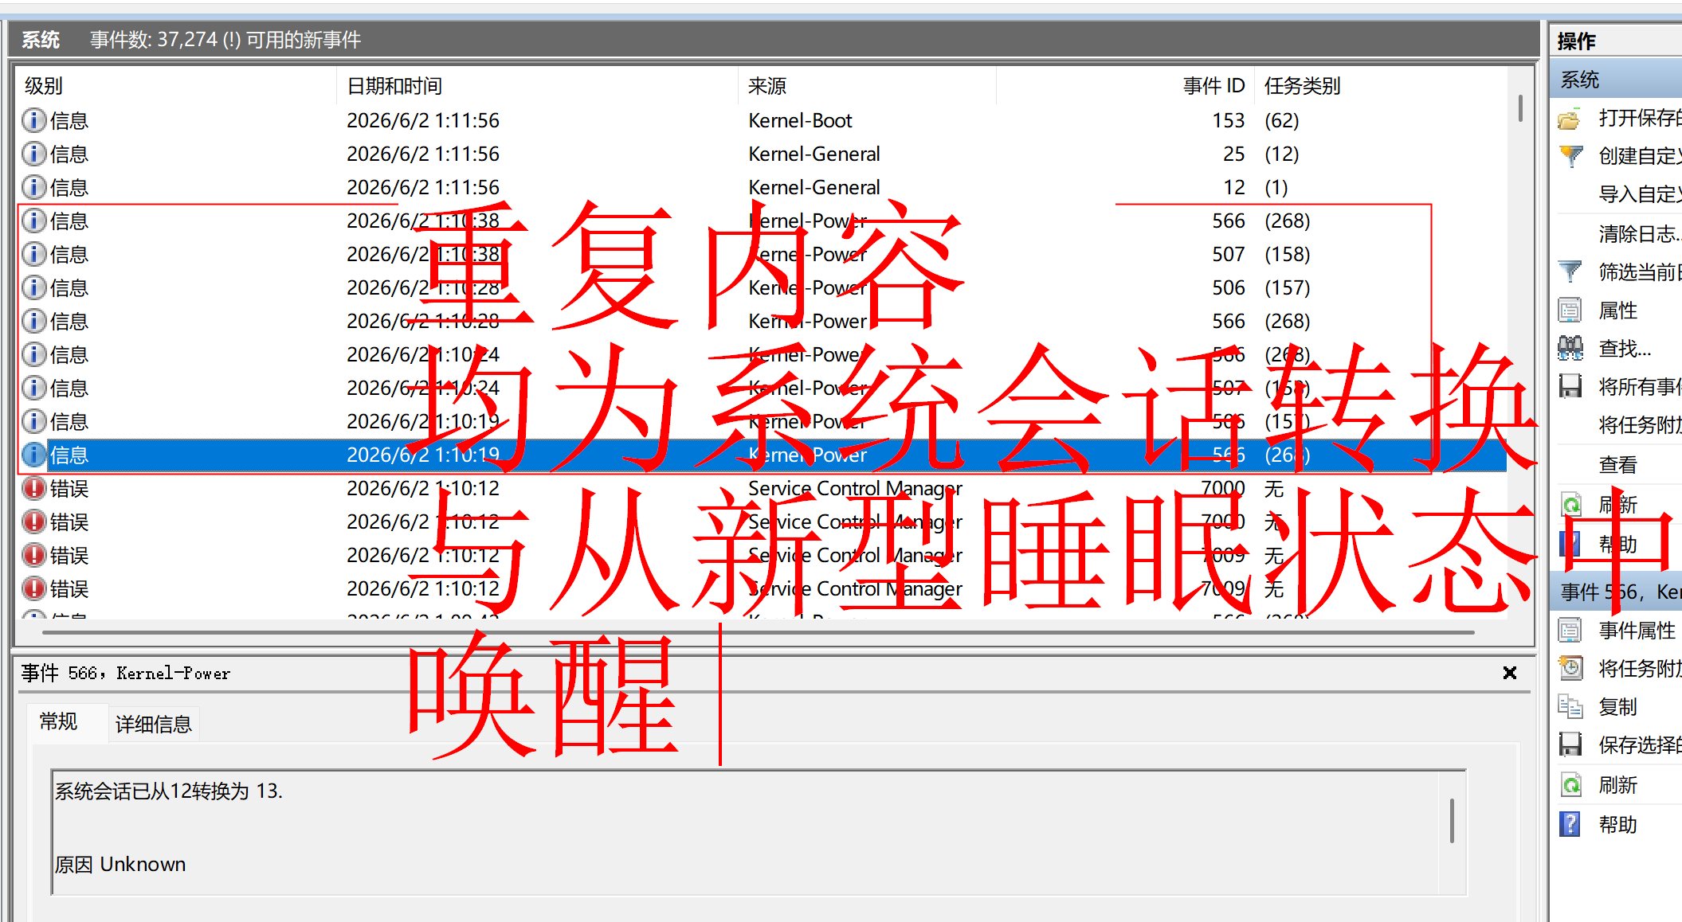Click the create custom view funnel icon

coord(1570,156)
